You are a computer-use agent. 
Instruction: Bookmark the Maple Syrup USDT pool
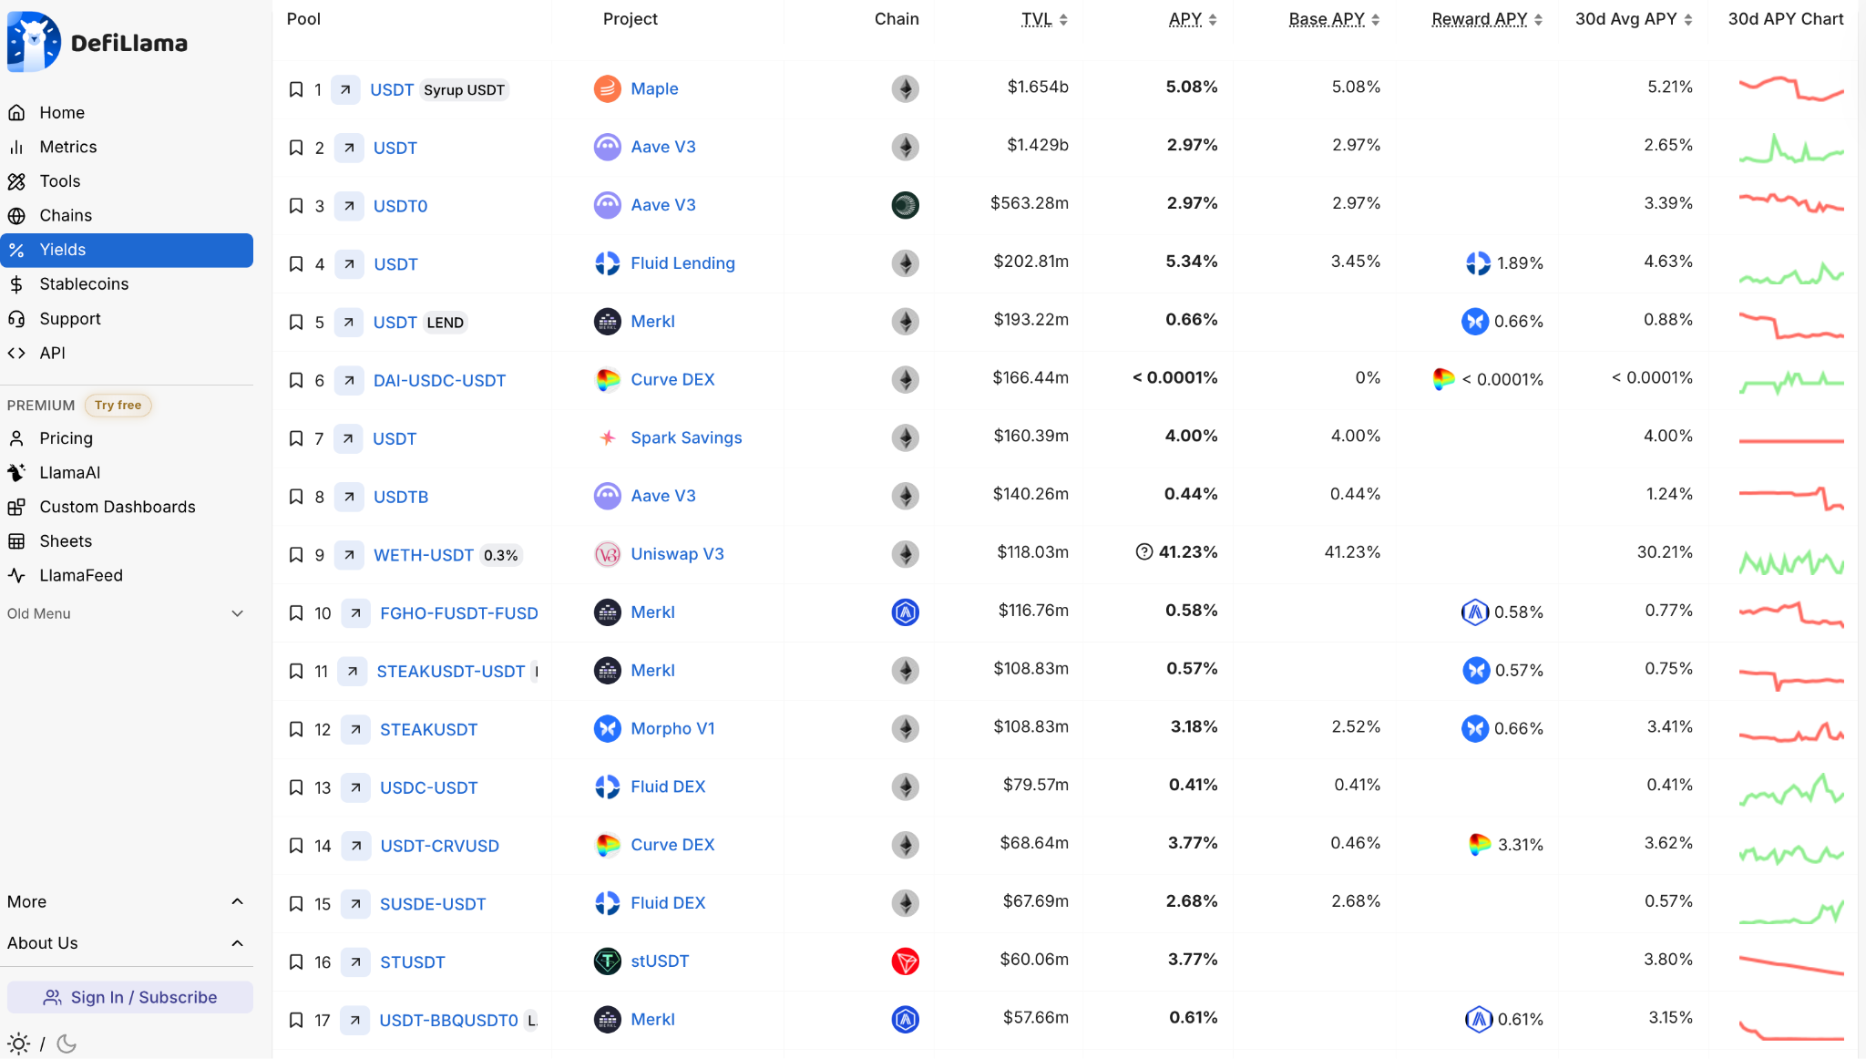pos(296,89)
